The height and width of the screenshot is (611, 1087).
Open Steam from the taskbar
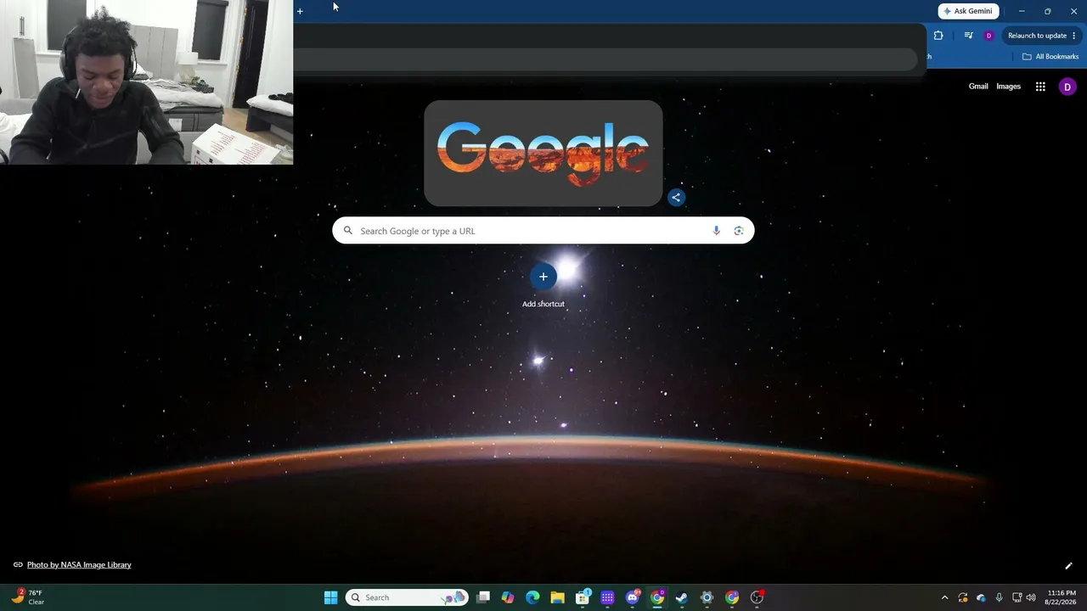pos(681,597)
